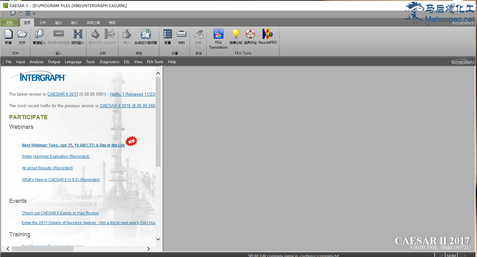Open 2017 Drivers of Success Awards link
Image resolution: width=477 pixels, height=257 pixels.
[89, 223]
